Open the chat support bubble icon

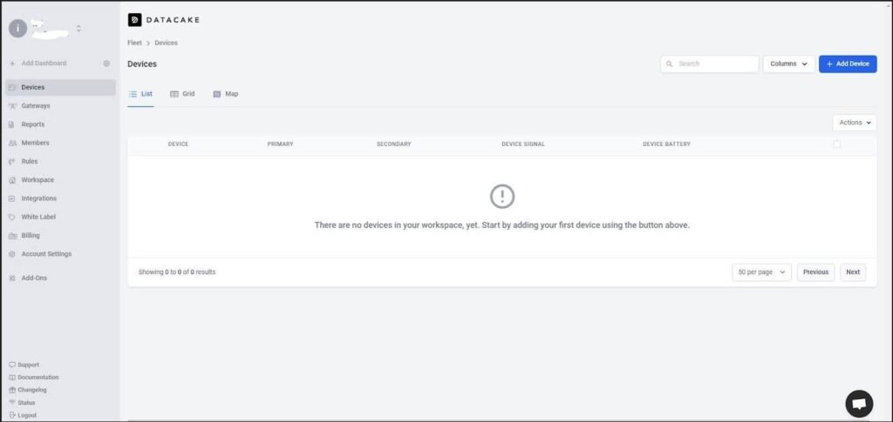pyautogui.click(x=858, y=403)
